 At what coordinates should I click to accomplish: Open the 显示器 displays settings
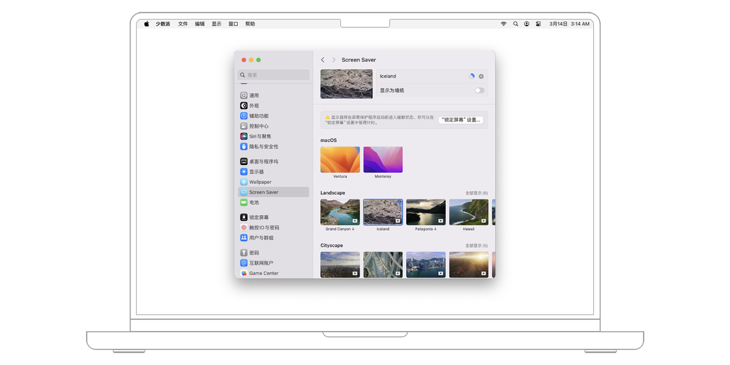coord(273,172)
